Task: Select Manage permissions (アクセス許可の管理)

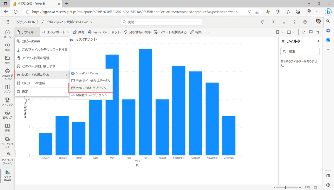Action: tap(42, 58)
